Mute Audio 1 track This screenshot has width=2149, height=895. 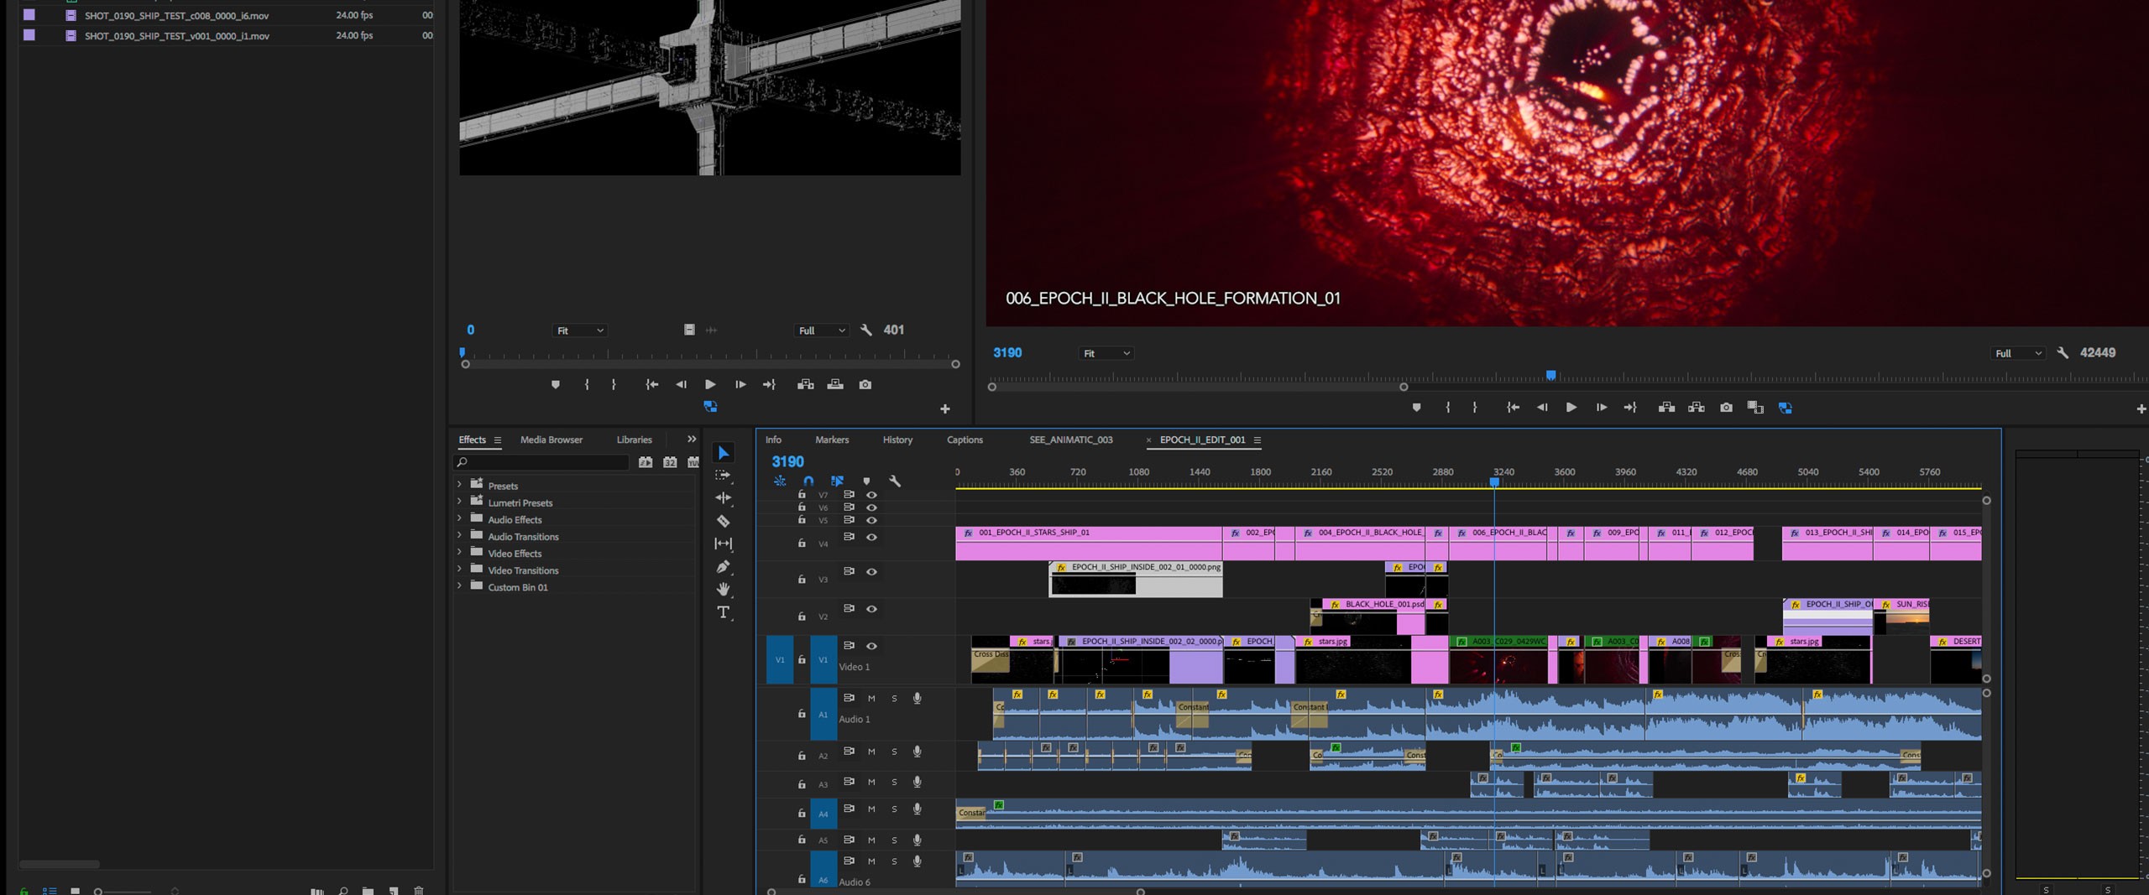click(x=871, y=699)
